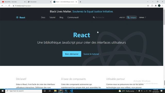Click the Déclaratif heading

coord(21,79)
